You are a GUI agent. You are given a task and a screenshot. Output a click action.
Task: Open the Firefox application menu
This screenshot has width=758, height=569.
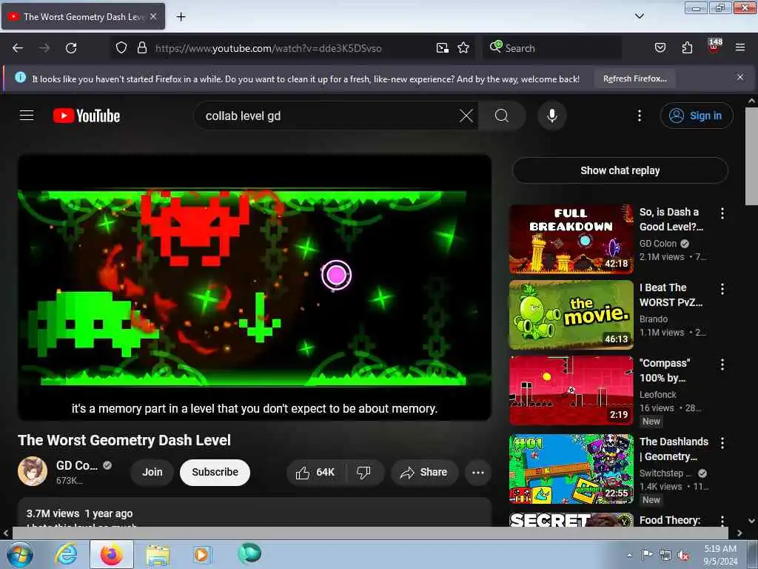(x=739, y=48)
